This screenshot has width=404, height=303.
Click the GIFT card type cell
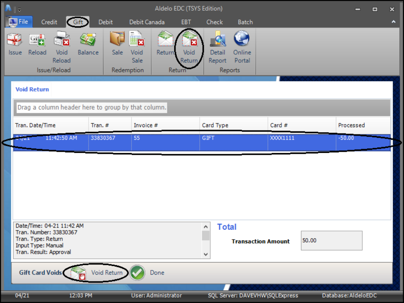click(234, 142)
